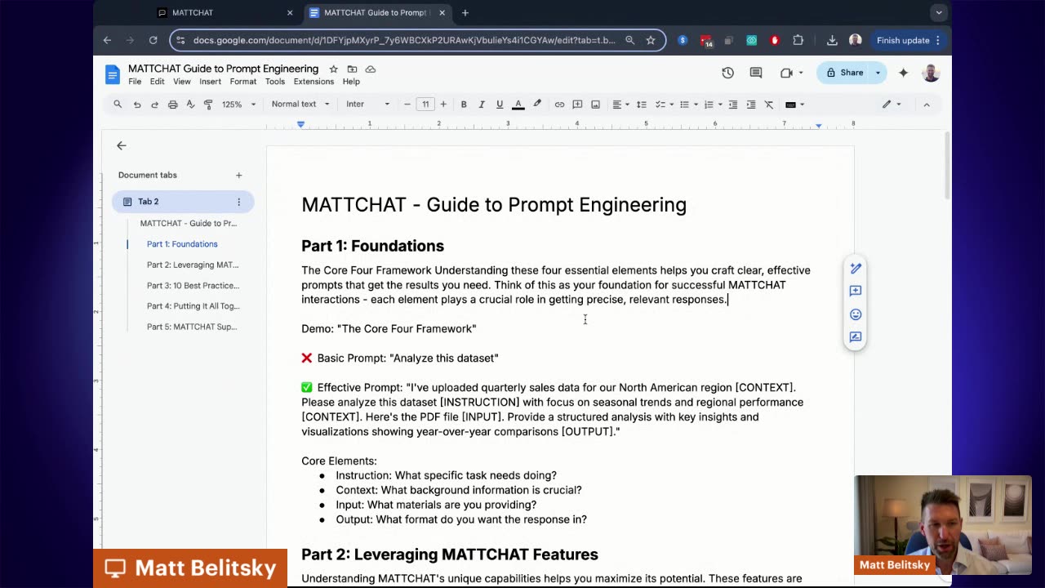
Task: Increase paragraph indent
Action: [x=751, y=105]
